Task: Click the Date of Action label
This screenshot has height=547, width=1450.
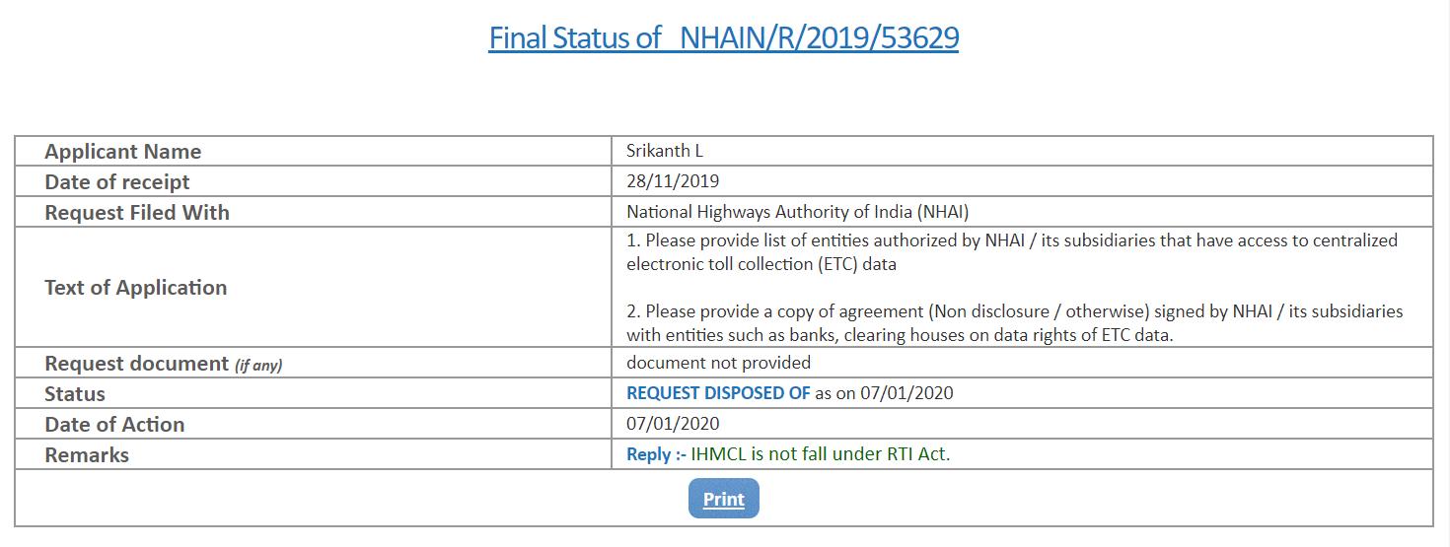Action: coord(114,425)
